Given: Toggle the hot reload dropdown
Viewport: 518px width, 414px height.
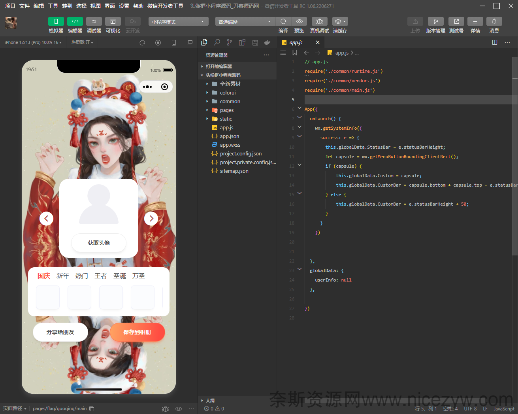Looking at the screenshot, I should 82,42.
